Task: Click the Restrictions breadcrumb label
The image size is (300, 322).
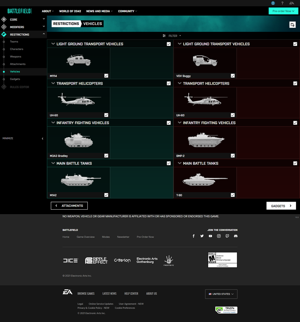Action: pyautogui.click(x=66, y=24)
